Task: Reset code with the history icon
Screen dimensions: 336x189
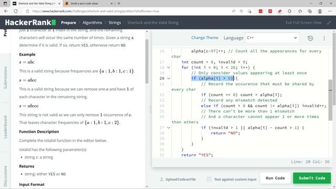Action: point(310,38)
